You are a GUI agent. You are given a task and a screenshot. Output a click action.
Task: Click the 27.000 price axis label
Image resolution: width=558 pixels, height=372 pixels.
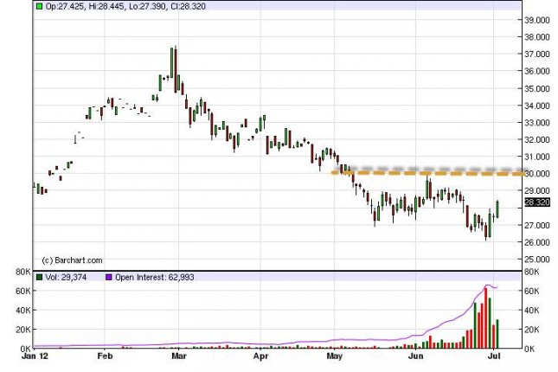(537, 225)
